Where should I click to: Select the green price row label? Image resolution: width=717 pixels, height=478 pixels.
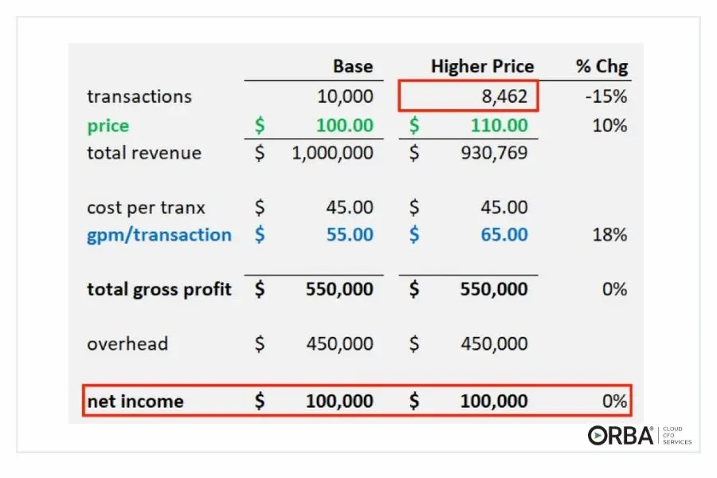[108, 125]
